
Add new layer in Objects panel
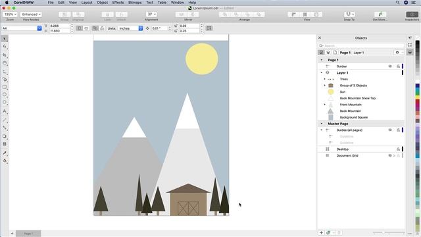321,232
